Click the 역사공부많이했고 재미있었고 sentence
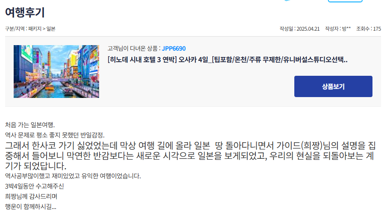The width and height of the screenshot is (387, 215). (x=73, y=176)
